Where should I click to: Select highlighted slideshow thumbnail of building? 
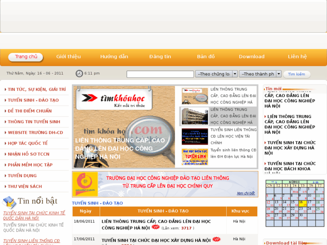point(195,116)
